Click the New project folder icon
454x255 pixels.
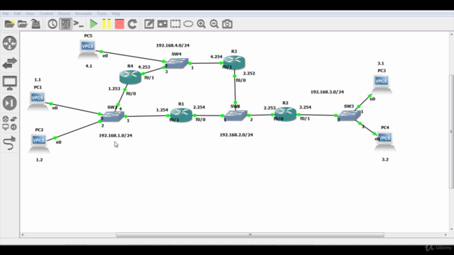9,24
